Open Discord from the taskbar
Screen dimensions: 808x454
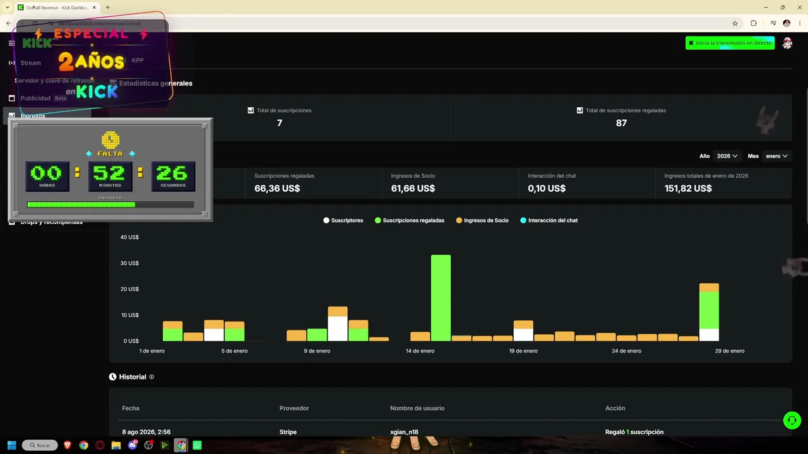point(133,445)
